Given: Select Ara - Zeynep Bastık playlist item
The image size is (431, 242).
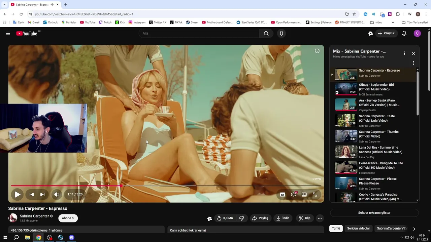Looking at the screenshot, I should click(374, 105).
